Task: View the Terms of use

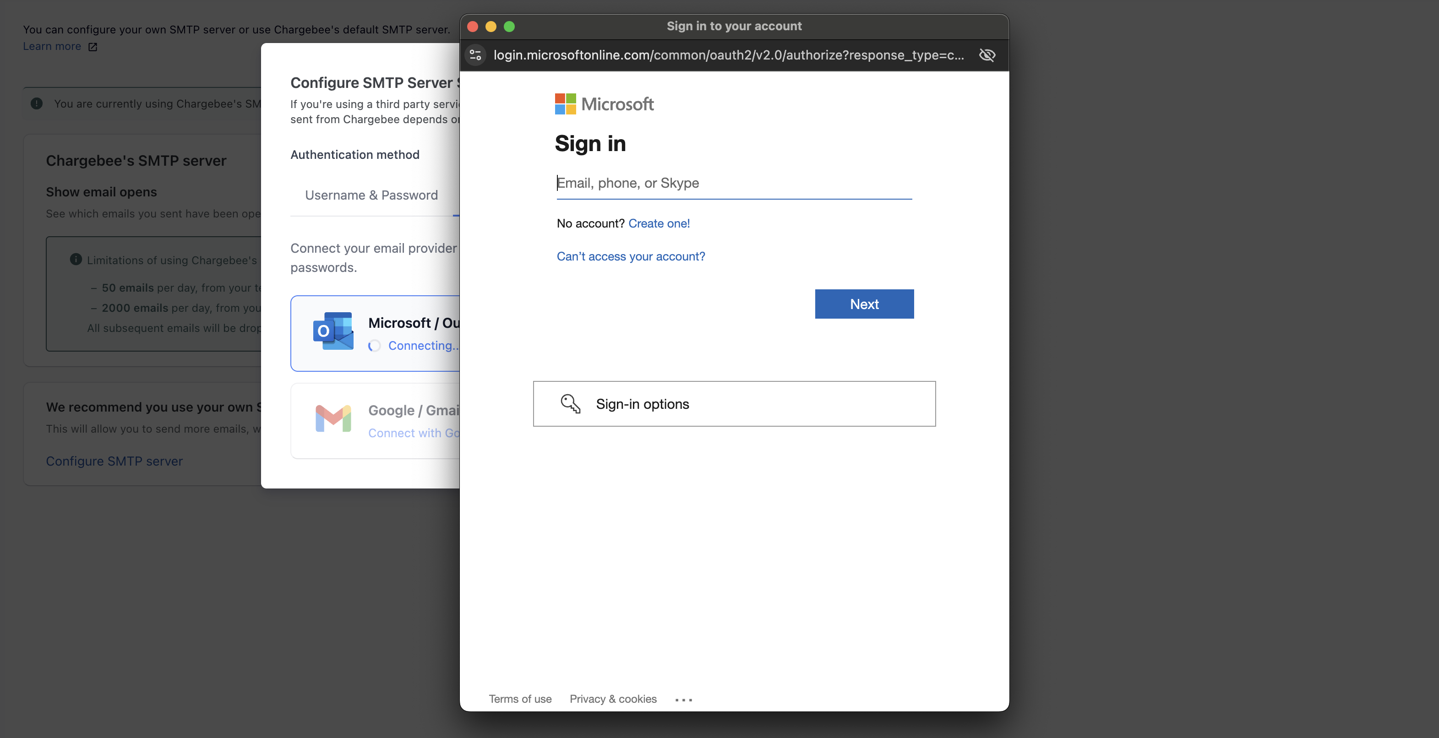Action: point(520,698)
